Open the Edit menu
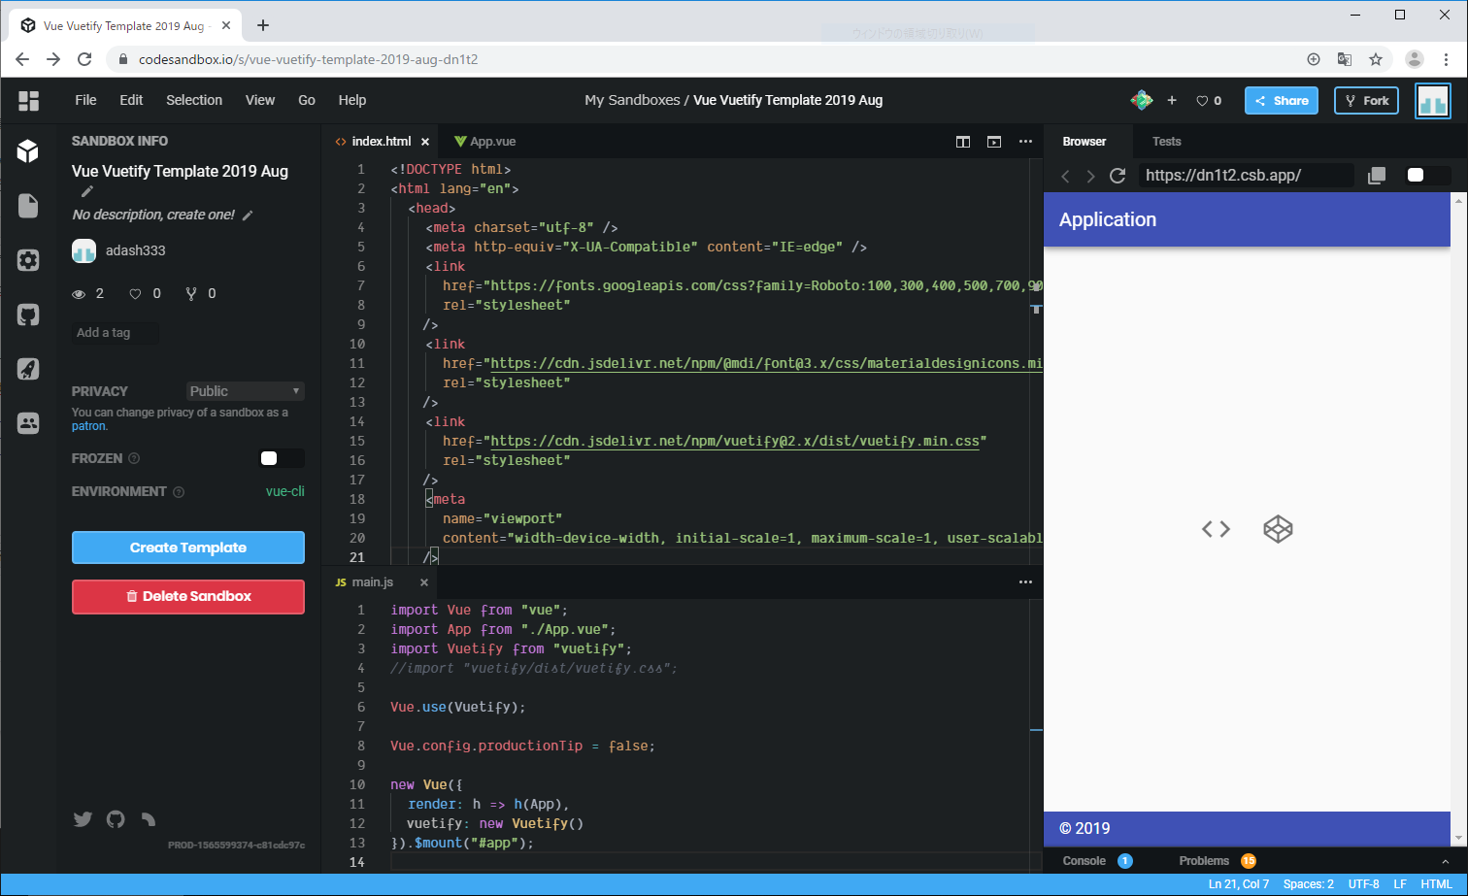 pos(131,100)
